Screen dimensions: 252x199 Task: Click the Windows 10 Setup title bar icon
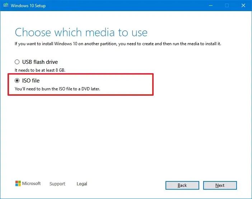(x=6, y=5)
